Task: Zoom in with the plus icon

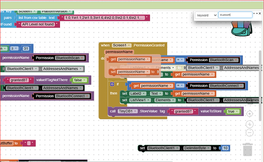Action: click(249, 124)
